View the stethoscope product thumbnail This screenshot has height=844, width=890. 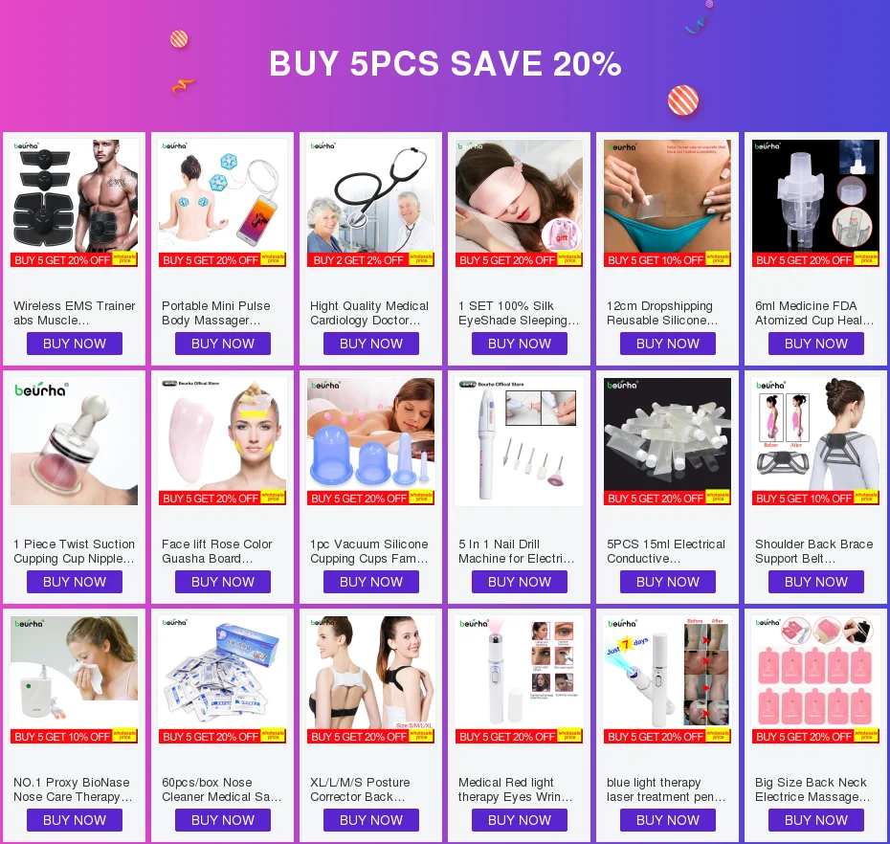370,203
